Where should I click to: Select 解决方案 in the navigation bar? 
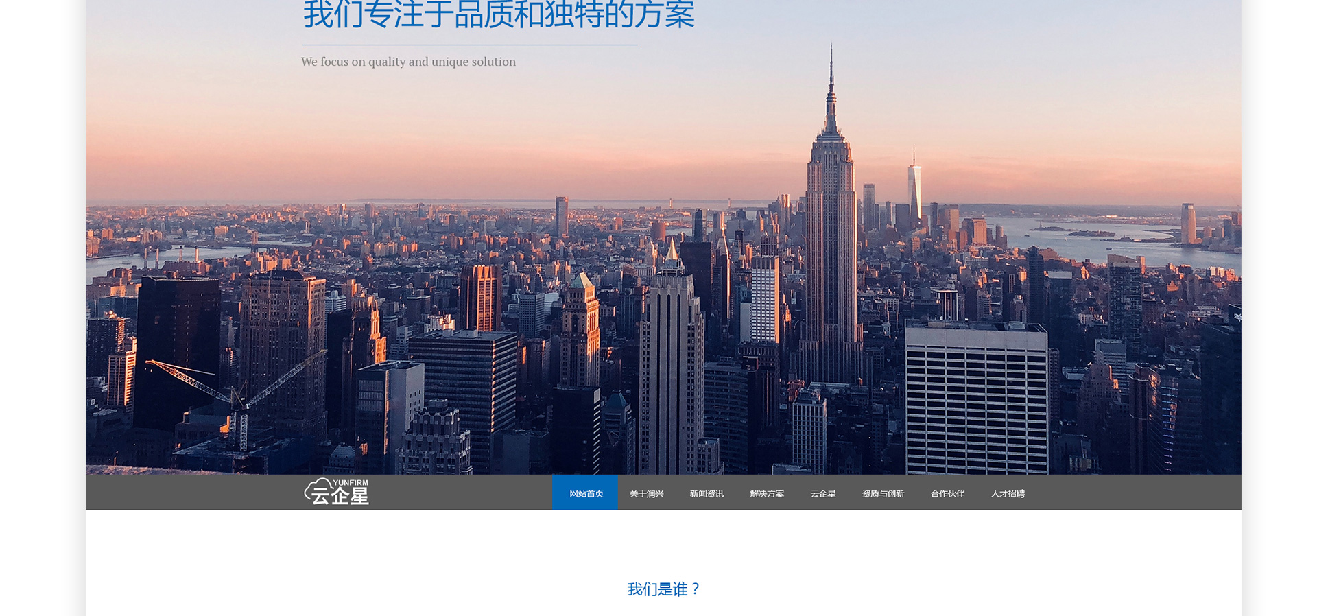pos(766,493)
